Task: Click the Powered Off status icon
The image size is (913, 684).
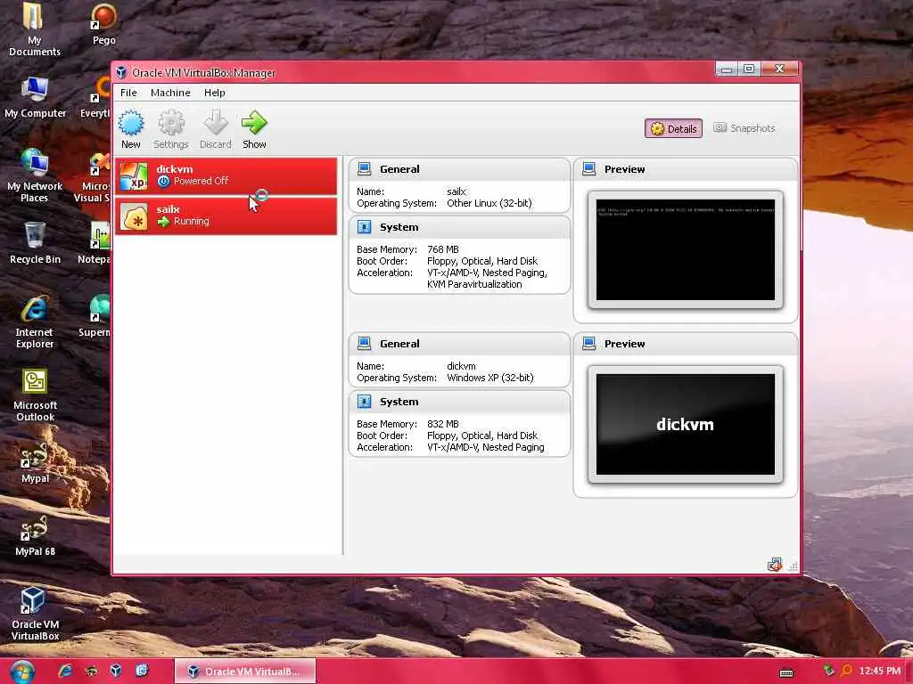Action: (x=164, y=182)
